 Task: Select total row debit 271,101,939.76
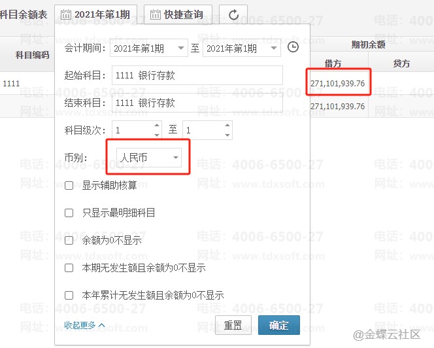[x=338, y=107]
